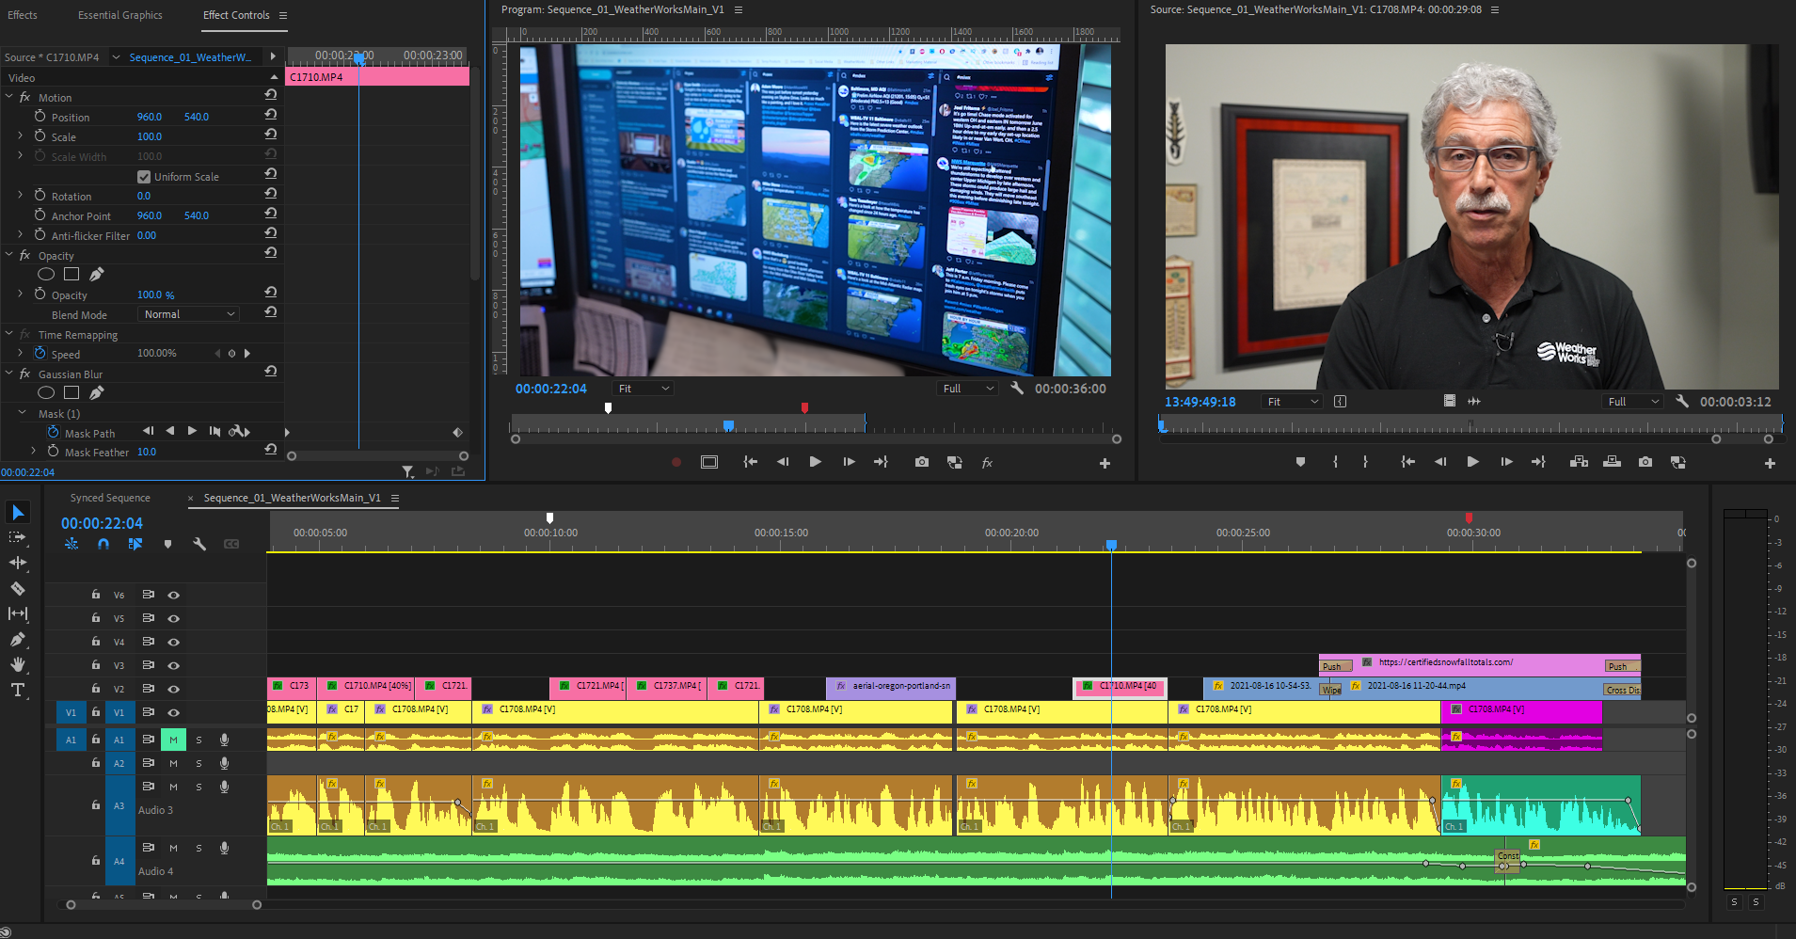1796x939 pixels.
Task: Create ellipse mask under Opacity
Action: (45, 274)
